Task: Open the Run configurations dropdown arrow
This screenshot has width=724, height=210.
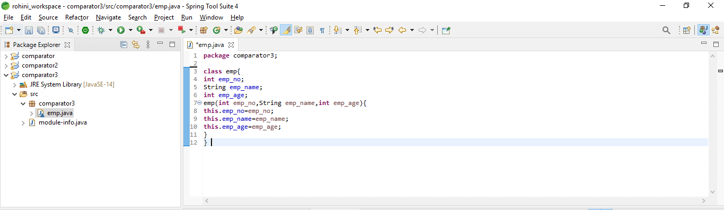Action: coord(130,31)
